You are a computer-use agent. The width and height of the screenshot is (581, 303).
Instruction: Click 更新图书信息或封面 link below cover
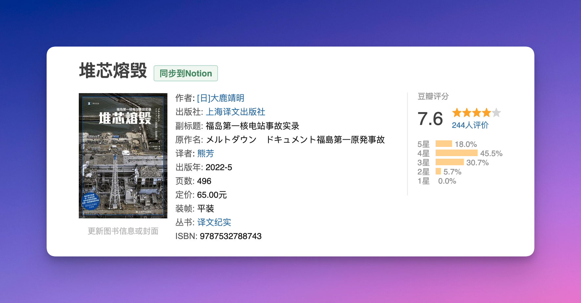[x=123, y=231]
